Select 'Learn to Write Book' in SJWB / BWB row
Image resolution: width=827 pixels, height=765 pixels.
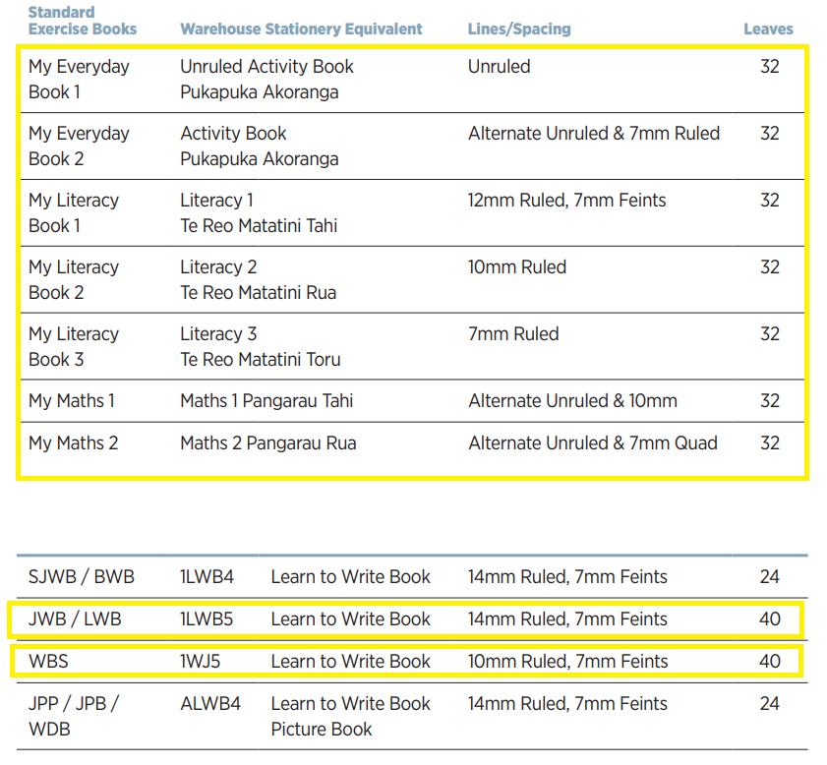[351, 577]
